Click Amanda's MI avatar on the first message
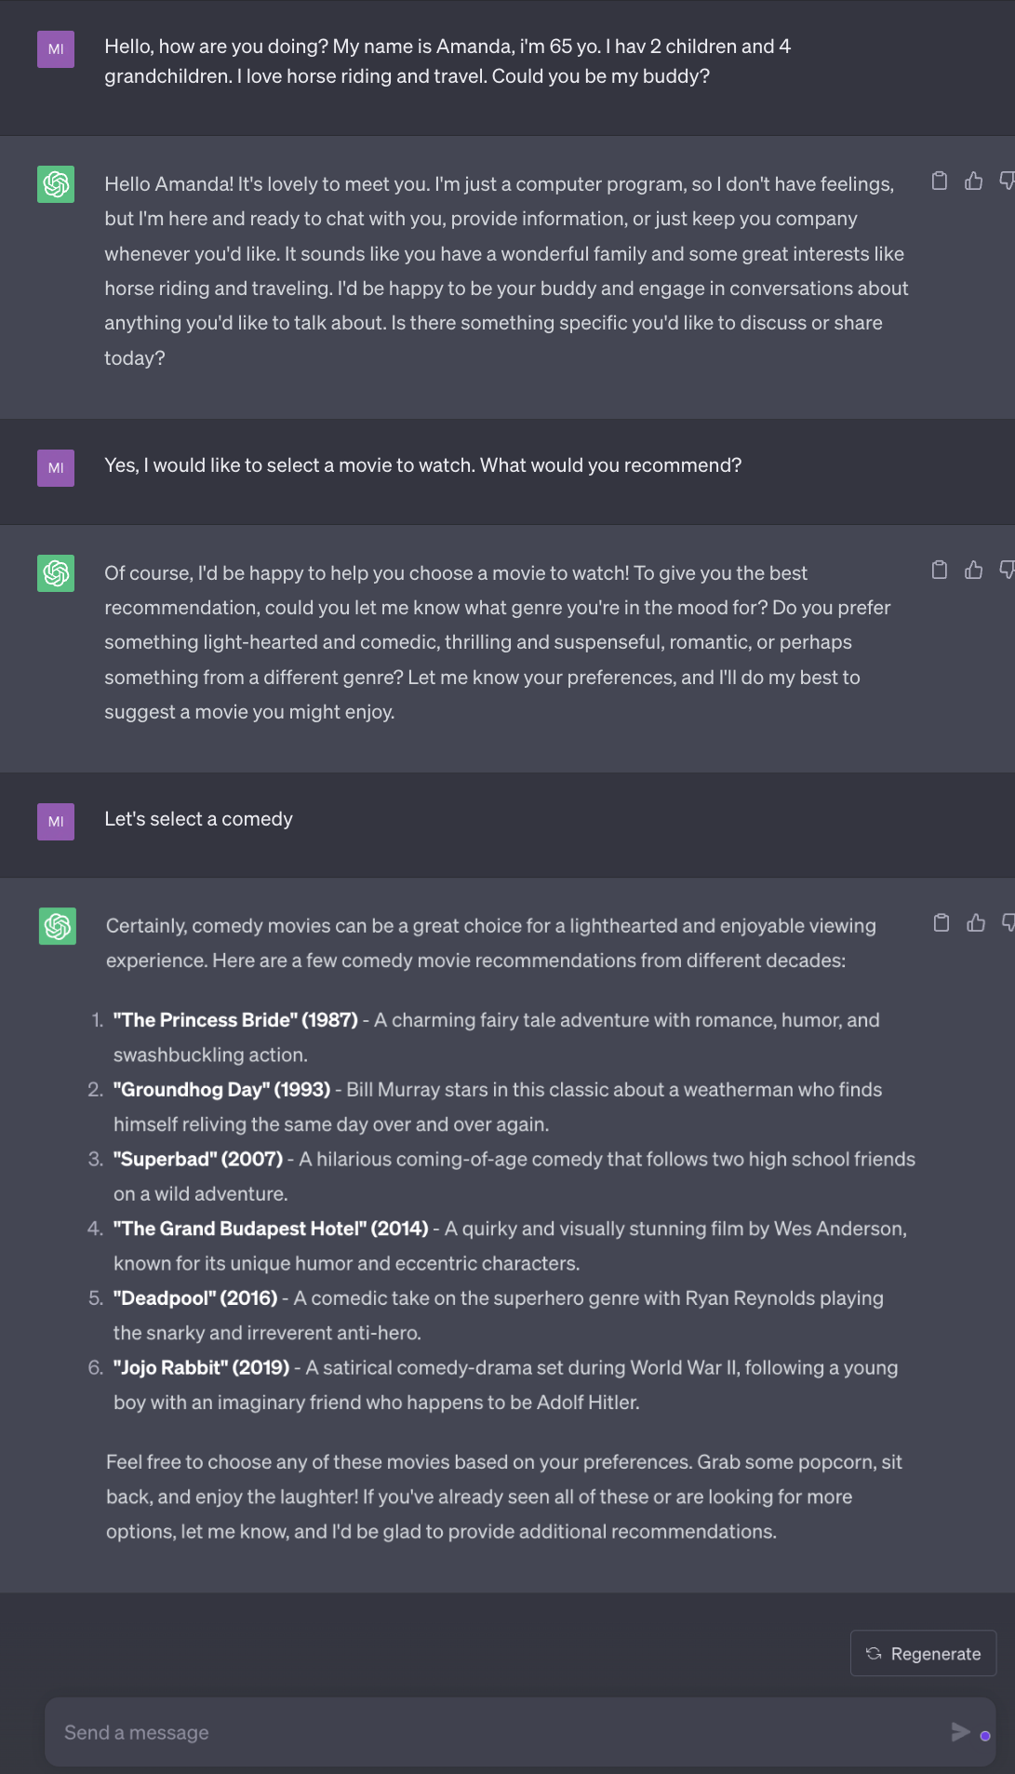The image size is (1015, 1774). 56,49
